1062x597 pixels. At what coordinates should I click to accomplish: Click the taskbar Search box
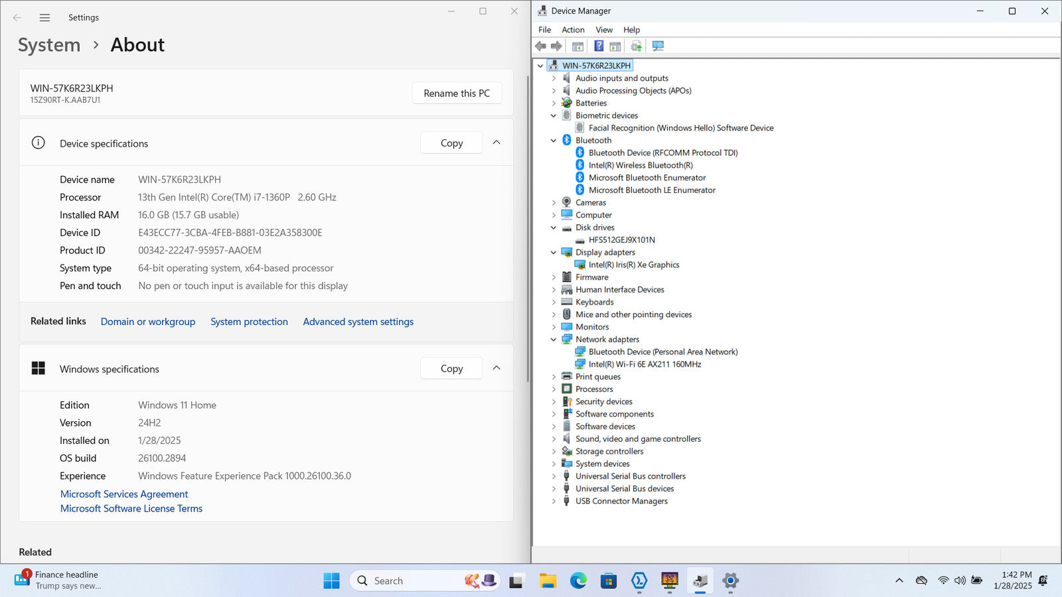pos(425,580)
